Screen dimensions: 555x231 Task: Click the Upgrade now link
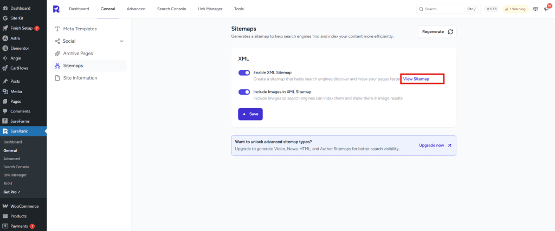click(435, 145)
